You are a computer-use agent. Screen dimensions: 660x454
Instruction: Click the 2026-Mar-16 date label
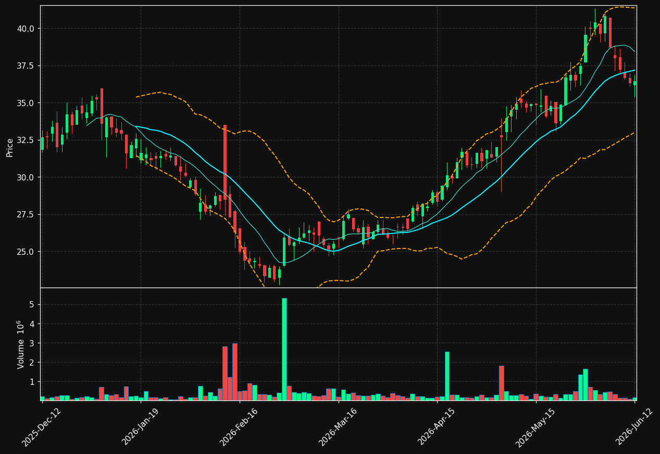point(338,426)
